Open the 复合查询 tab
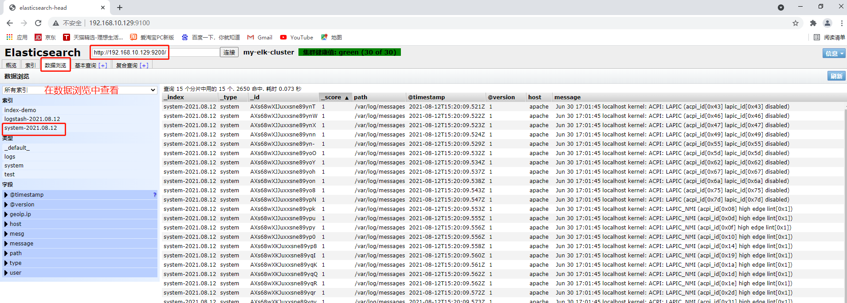Screen dimensions: 847x303 (127, 65)
